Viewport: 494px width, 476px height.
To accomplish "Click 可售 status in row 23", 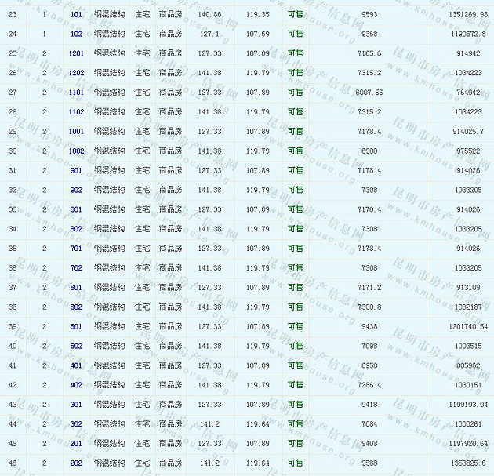I will [295, 15].
